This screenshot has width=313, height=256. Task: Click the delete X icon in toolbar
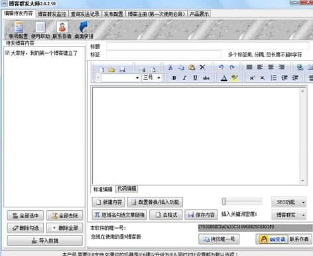pyautogui.click(x=202, y=67)
